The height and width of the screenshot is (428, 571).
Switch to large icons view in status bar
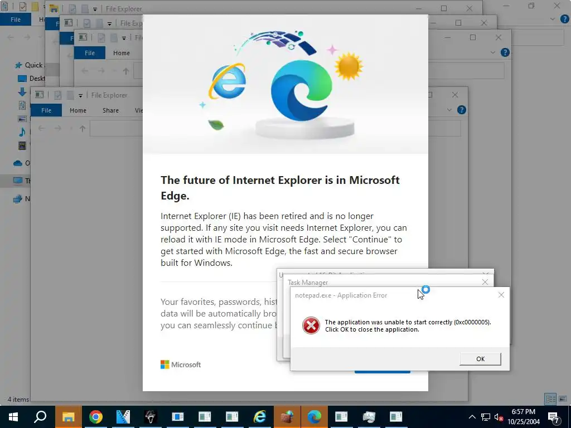click(563, 399)
